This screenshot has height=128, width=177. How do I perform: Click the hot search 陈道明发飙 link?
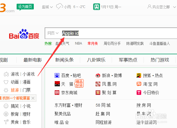135,43
